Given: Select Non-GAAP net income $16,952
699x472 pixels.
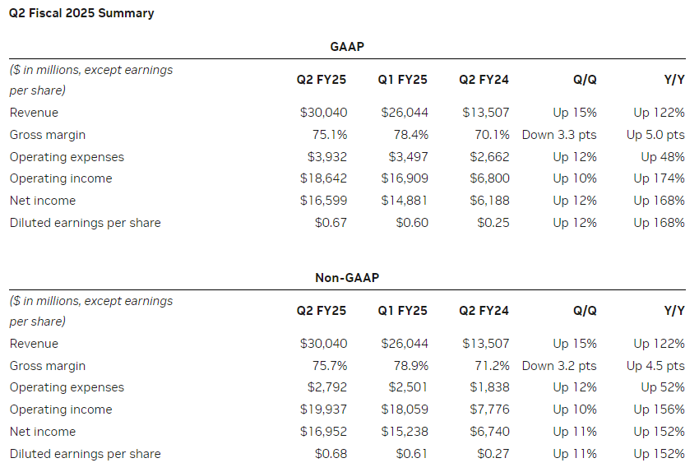Looking at the screenshot, I should click(x=323, y=432).
